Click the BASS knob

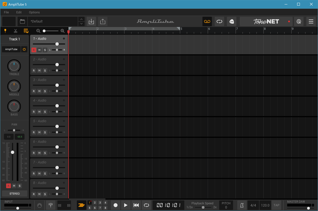tap(14, 106)
